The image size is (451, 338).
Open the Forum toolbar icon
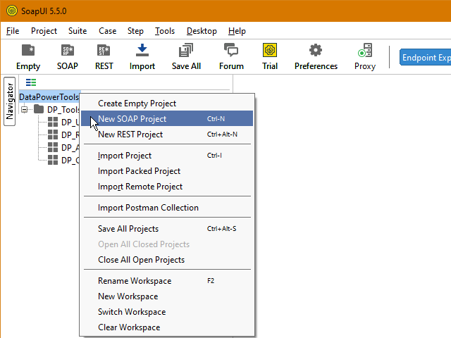click(x=231, y=56)
